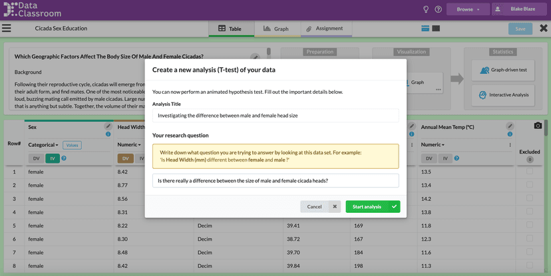Click the Analysis Title input field
Image resolution: width=551 pixels, height=276 pixels.
(275, 116)
